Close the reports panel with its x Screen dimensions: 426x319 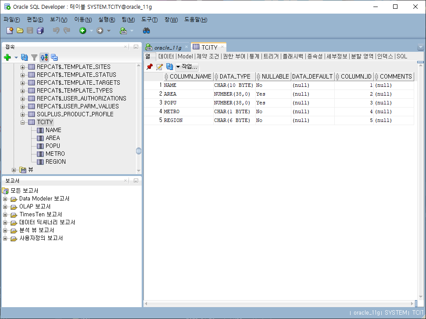(125, 180)
